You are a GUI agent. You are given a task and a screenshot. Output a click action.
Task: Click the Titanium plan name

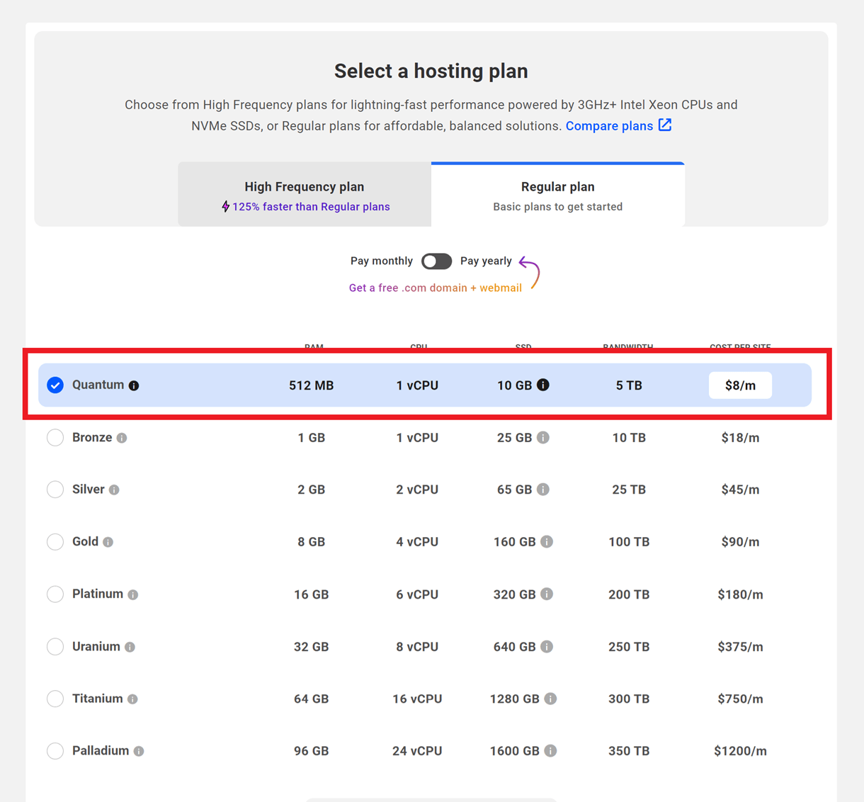point(98,699)
